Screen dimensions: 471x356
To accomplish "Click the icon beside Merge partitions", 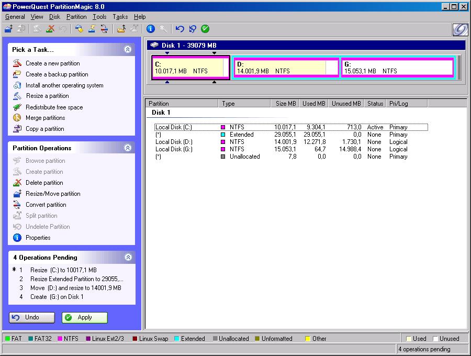I will click(x=17, y=118).
